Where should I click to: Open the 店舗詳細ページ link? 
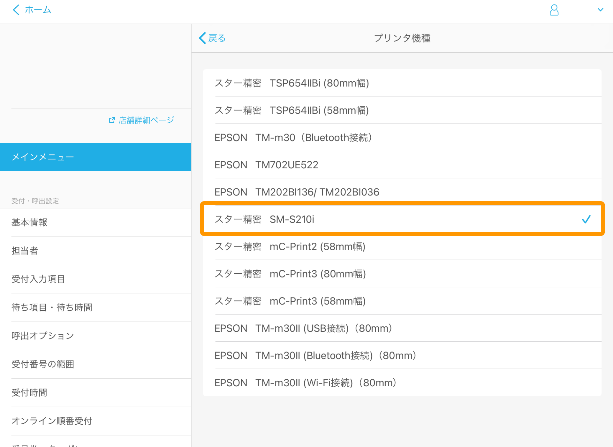[x=147, y=120]
